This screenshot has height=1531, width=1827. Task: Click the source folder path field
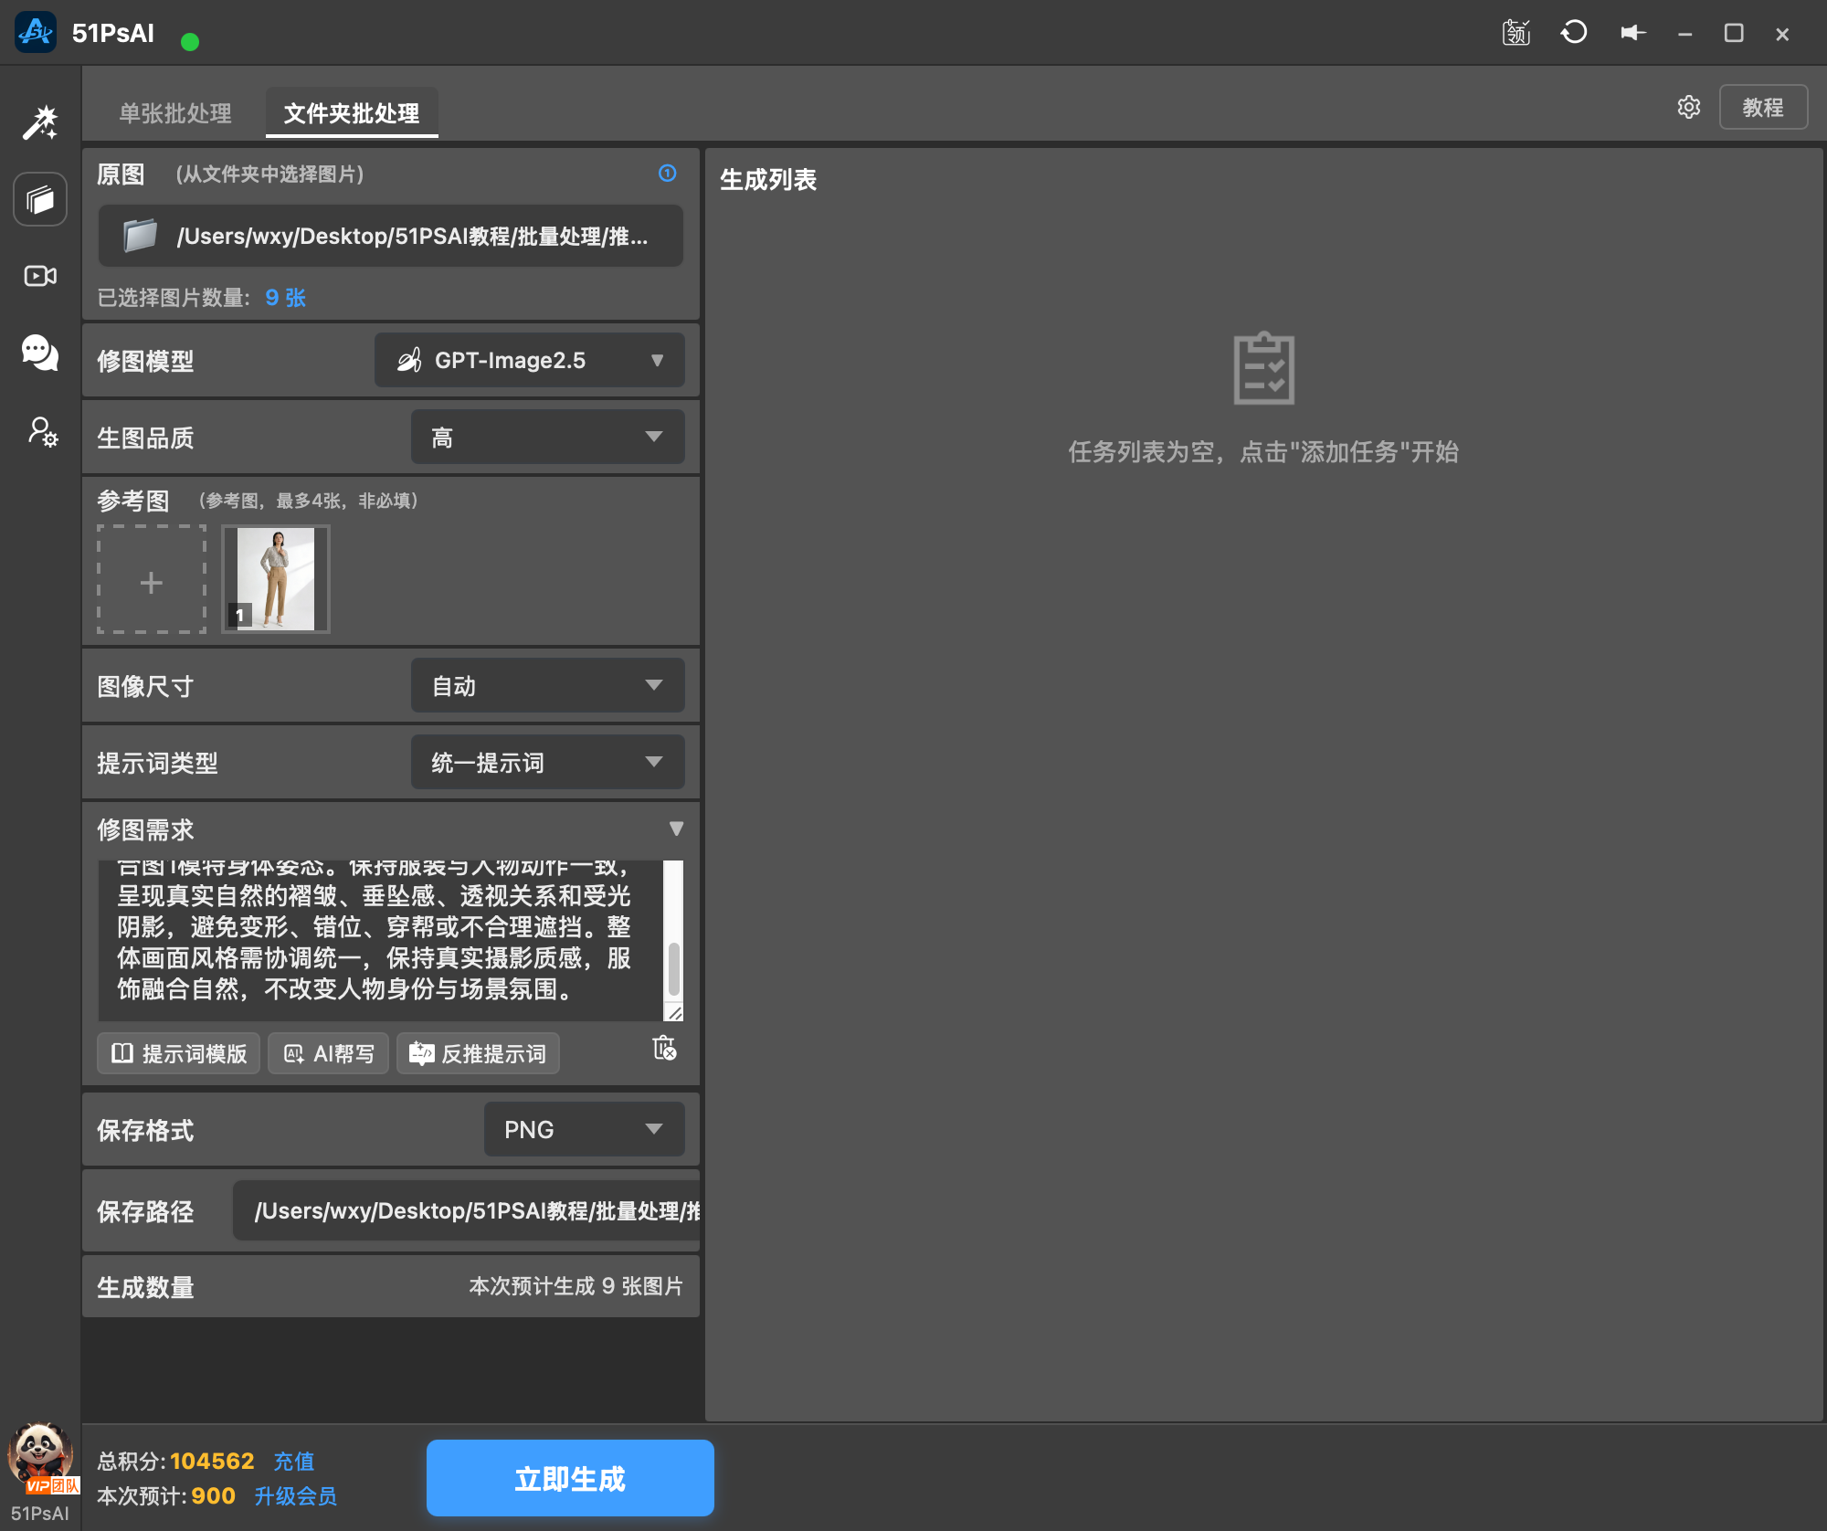391,236
